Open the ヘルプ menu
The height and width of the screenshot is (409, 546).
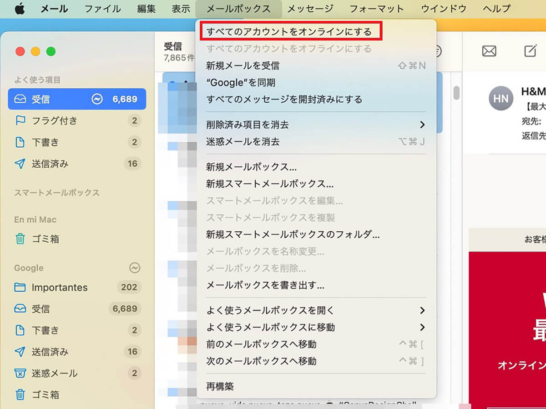point(496,9)
